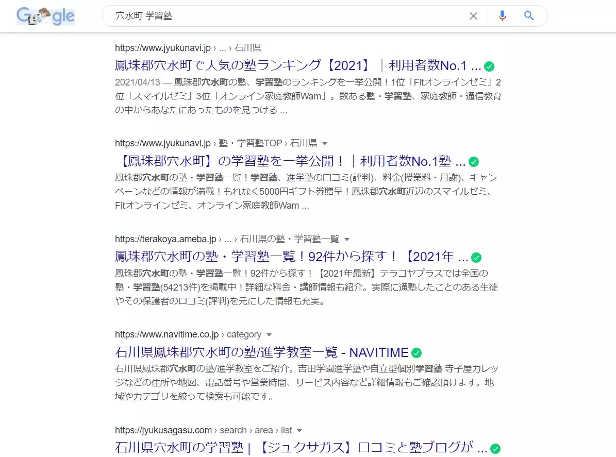This screenshot has width=616, height=457.
Task: Click snippet text テラコヤプラスでは全国の
Action: tap(434, 273)
